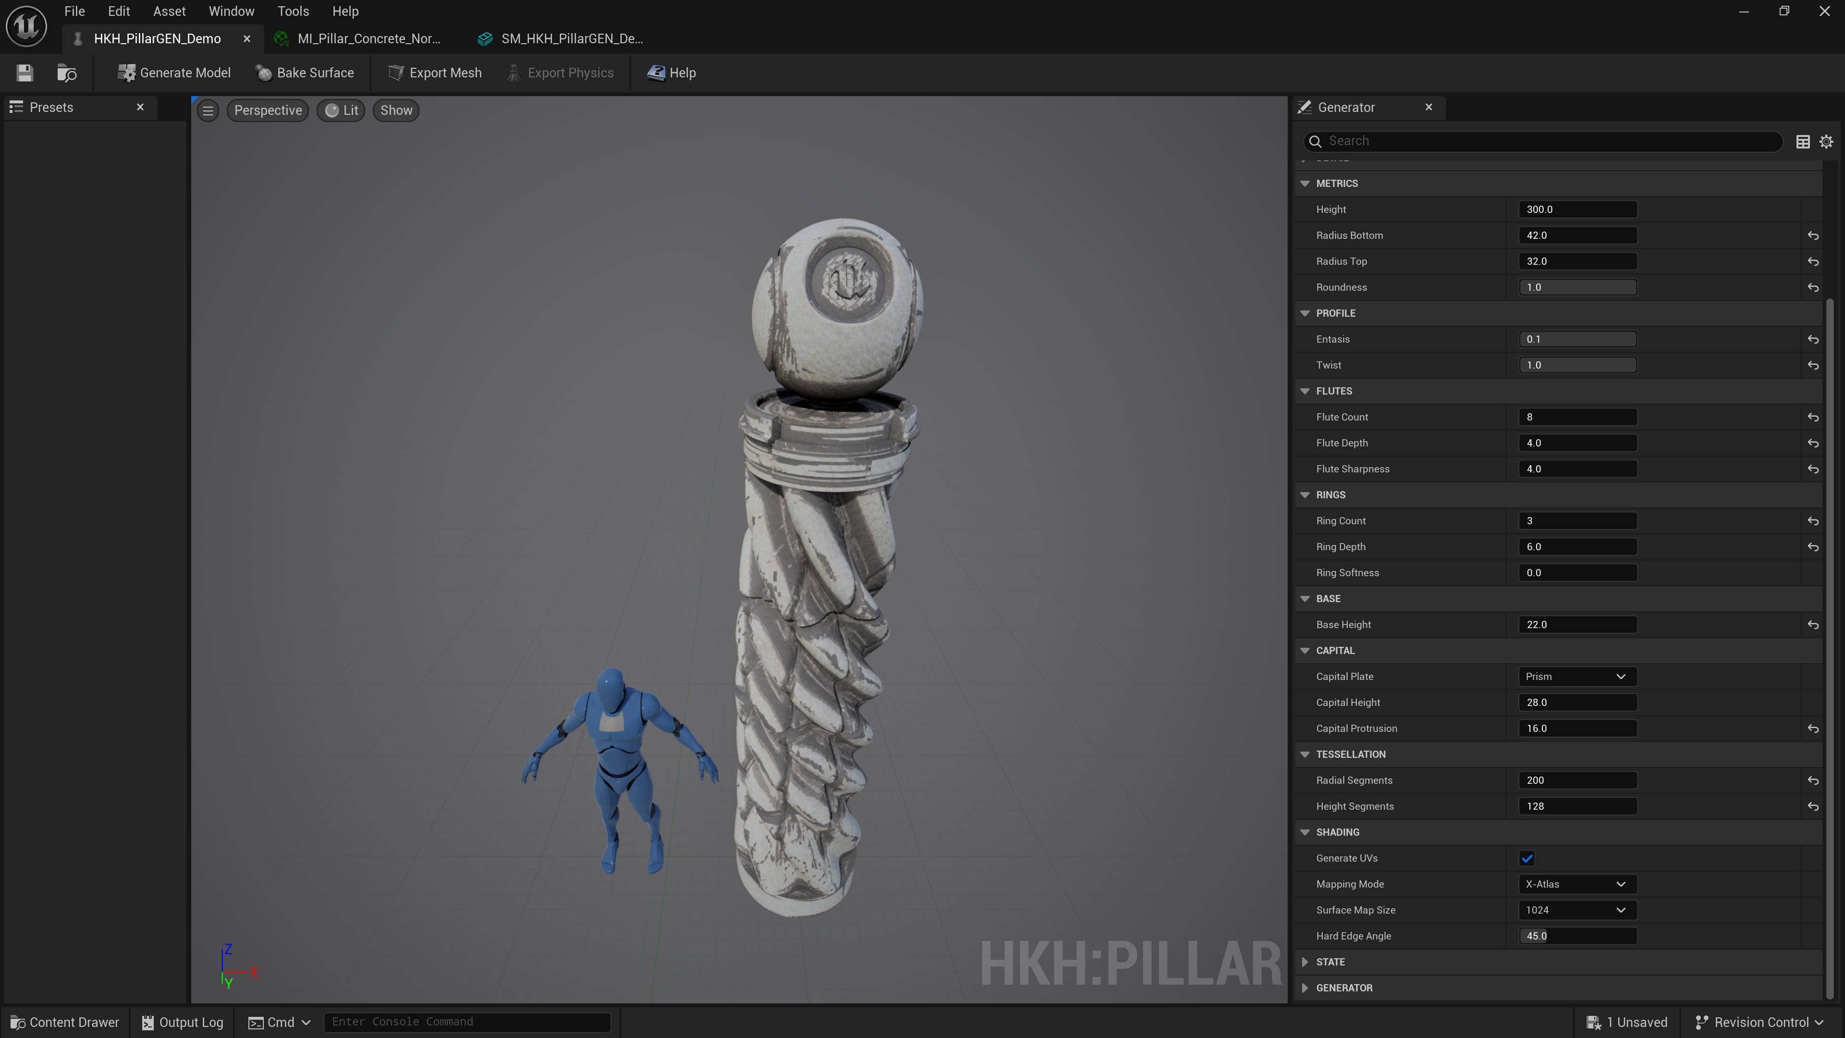Toggle the Generate UVs checkbox

[x=1526, y=858]
